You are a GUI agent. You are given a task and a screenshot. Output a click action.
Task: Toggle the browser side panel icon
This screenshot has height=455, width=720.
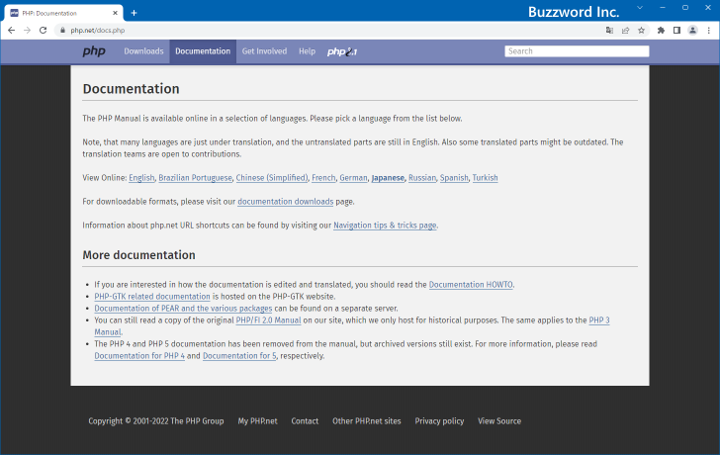point(676,31)
